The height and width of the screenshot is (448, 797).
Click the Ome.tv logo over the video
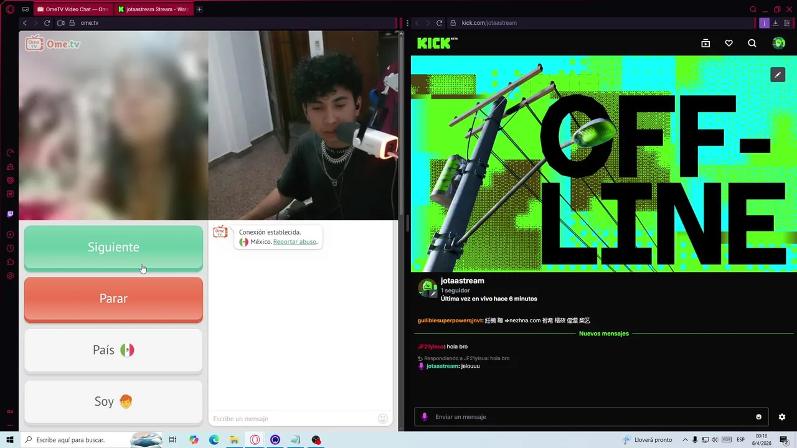click(x=53, y=44)
